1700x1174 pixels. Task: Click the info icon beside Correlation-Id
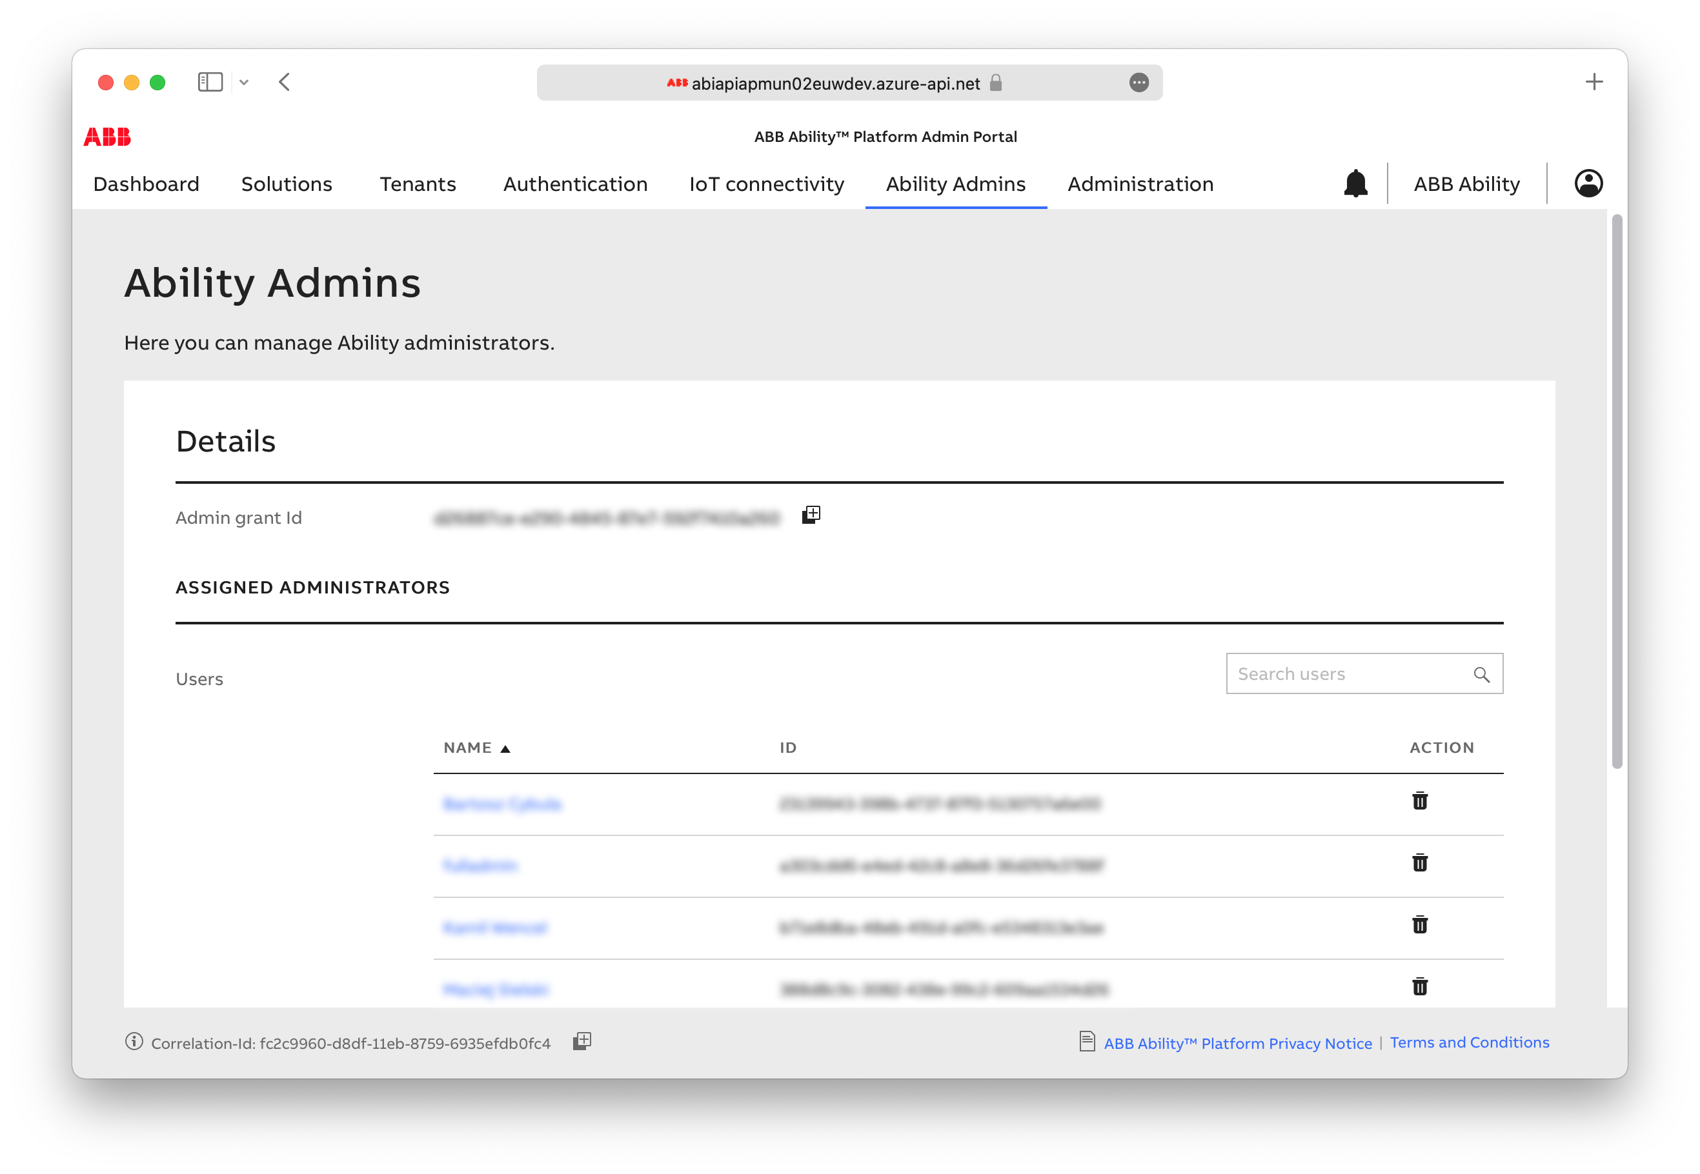[134, 1042]
